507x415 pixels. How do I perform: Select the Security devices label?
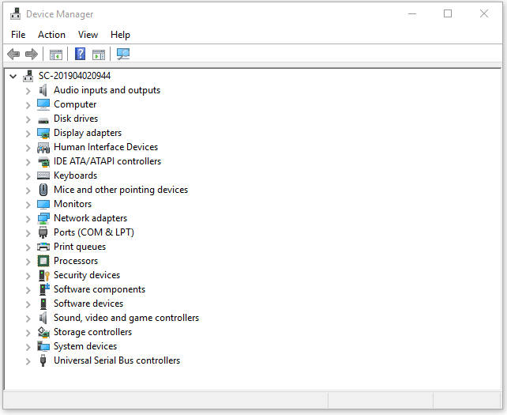click(x=87, y=275)
